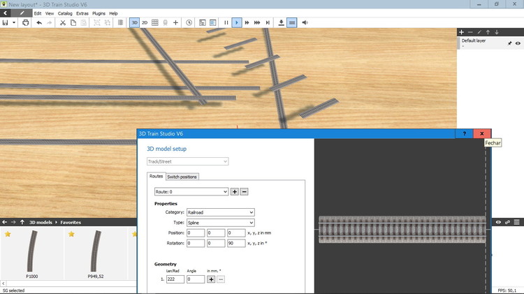This screenshot has width=524, height=294.
Task: Click the Len/Rad field showing 222
Action: [x=175, y=279]
